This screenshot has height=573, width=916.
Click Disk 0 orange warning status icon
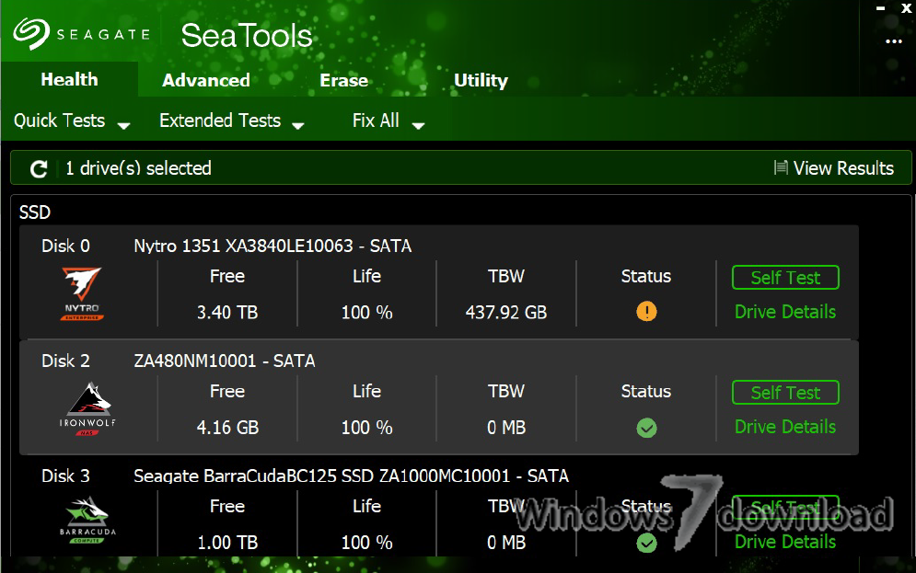coord(646,312)
